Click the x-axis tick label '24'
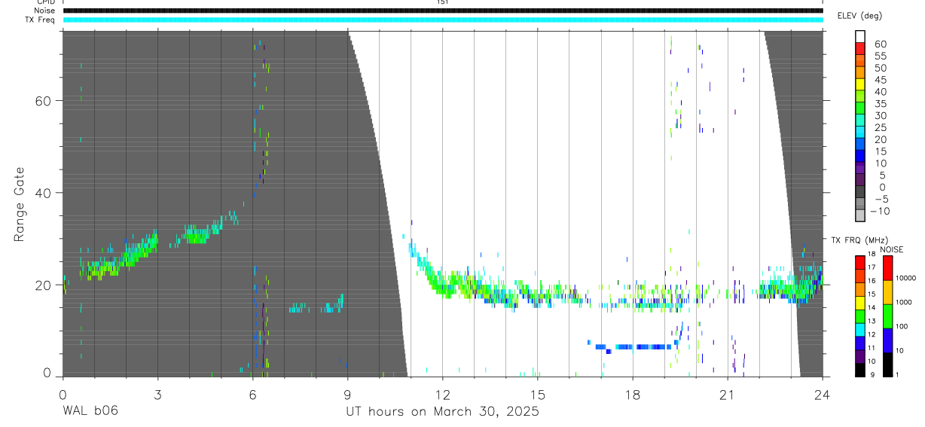The width and height of the screenshot is (925, 427). tap(823, 394)
